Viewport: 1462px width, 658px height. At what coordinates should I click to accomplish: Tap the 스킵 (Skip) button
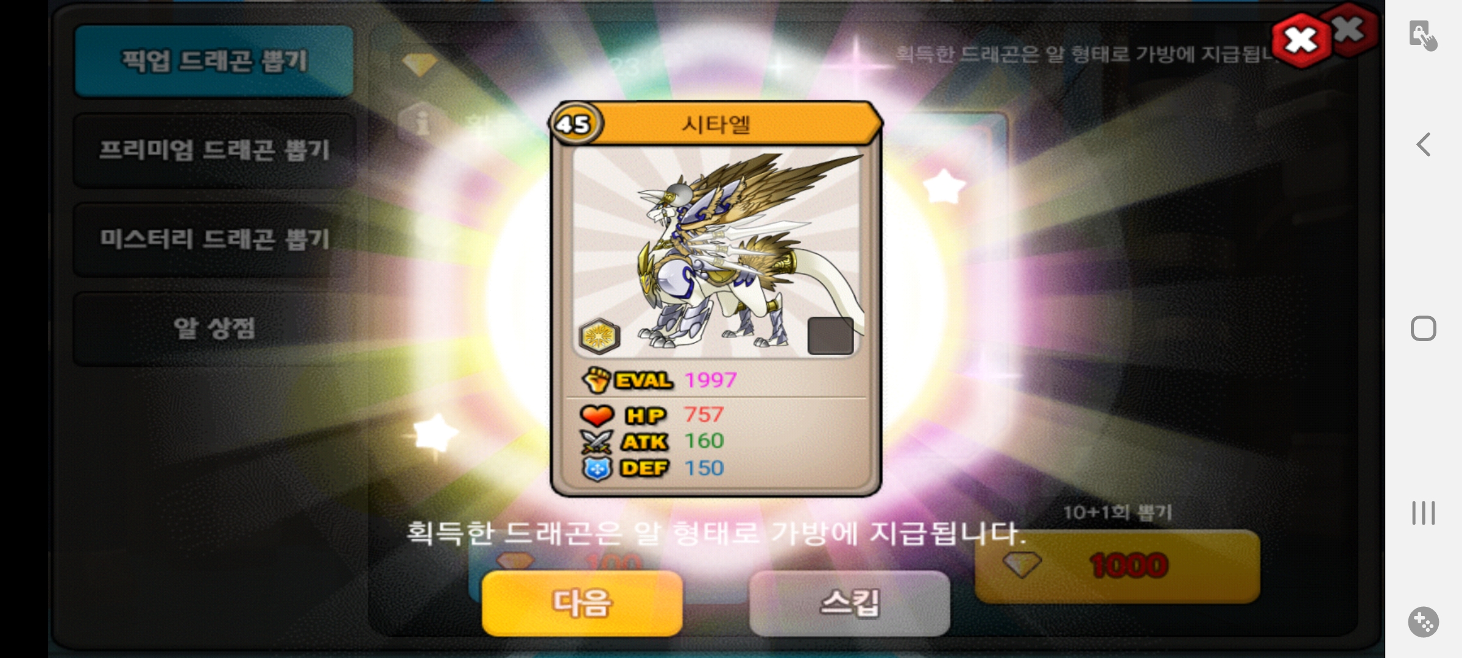tap(849, 603)
